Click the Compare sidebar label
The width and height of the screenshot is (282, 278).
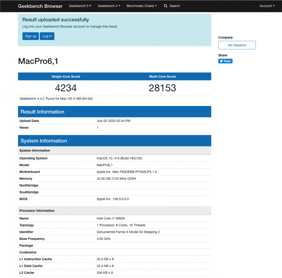point(225,37)
